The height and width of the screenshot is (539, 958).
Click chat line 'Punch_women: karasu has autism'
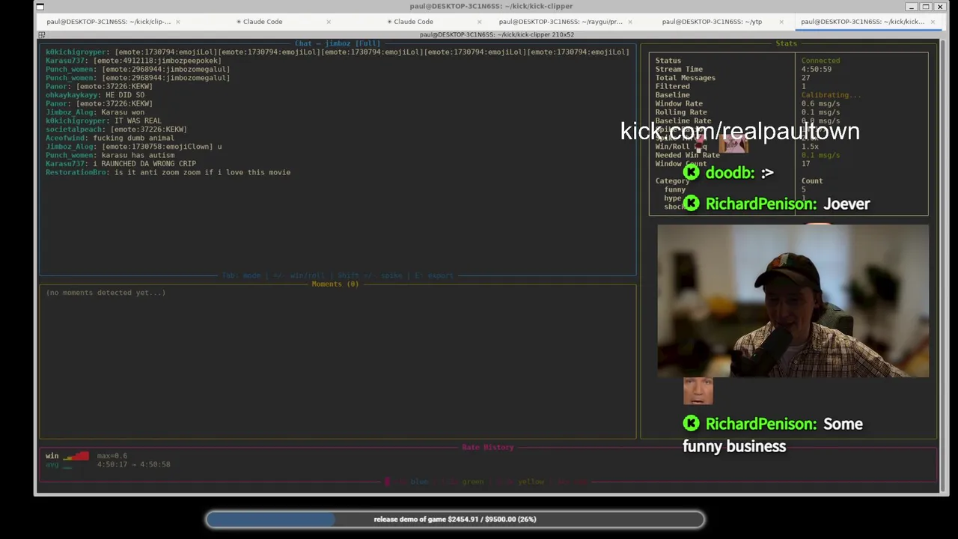[110, 155]
